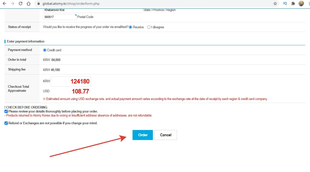Image resolution: width=310 pixels, height=172 pixels.
Task: Go back to the previous page
Action: click(x=5, y=4)
